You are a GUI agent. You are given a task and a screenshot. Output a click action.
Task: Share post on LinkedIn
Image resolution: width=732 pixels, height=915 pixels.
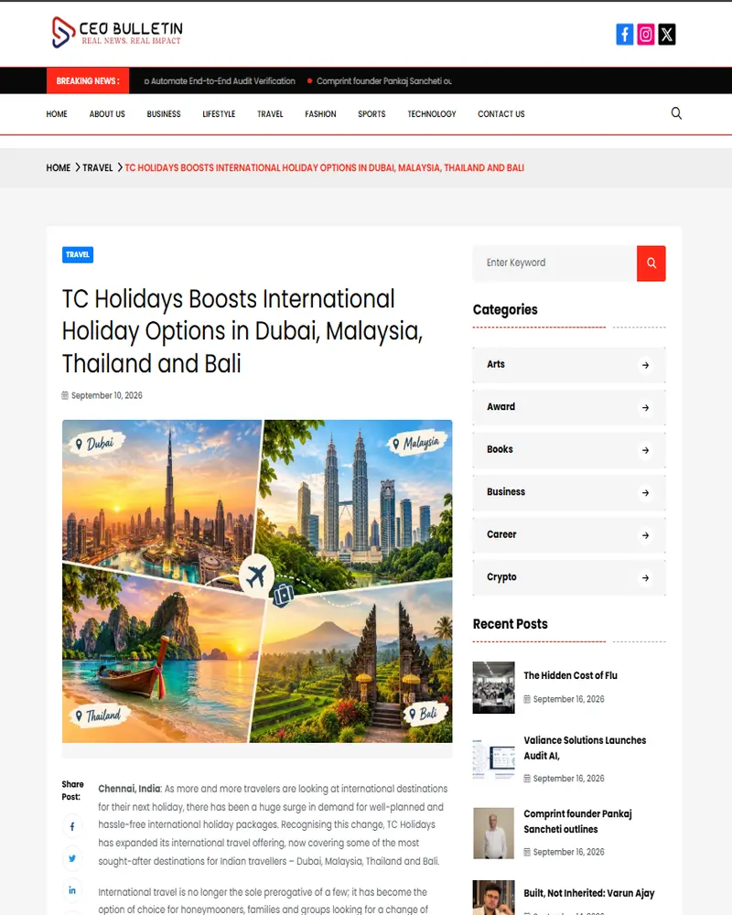pyautogui.click(x=71, y=890)
